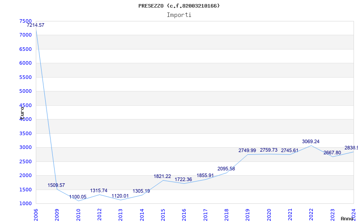The height and width of the screenshot is (223, 358).
Task: Select the 3069.24 peak label
Action: pos(311,141)
